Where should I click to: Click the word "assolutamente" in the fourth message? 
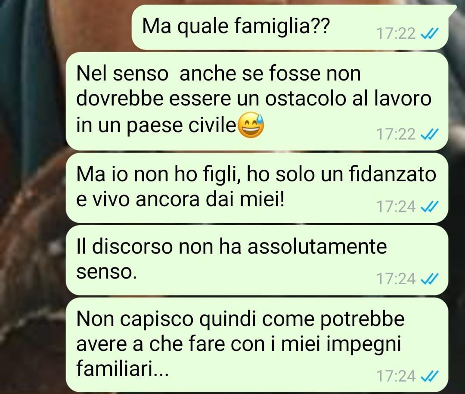tap(317, 247)
